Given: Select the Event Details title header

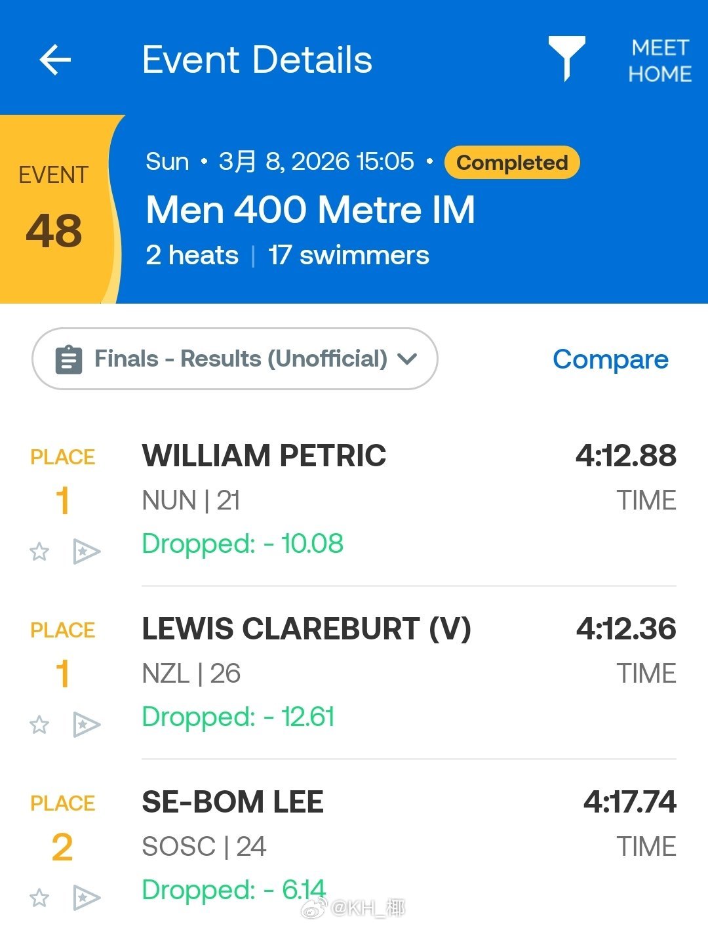Looking at the screenshot, I should click(258, 60).
